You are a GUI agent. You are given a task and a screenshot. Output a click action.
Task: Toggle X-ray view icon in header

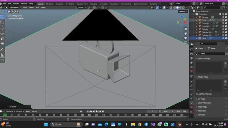(171, 7)
